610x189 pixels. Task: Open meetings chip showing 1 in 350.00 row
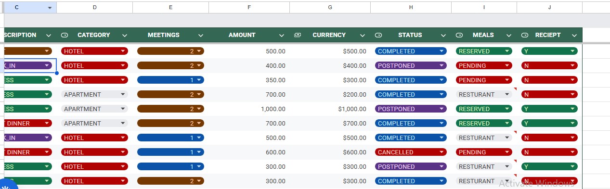click(x=170, y=80)
